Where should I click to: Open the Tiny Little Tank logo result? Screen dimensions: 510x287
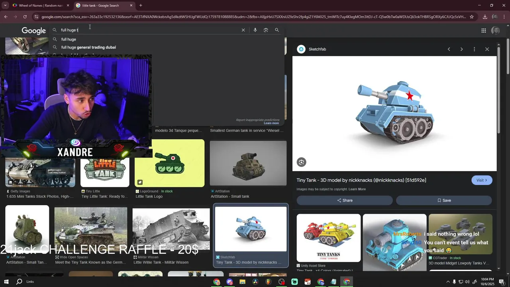tap(105, 172)
